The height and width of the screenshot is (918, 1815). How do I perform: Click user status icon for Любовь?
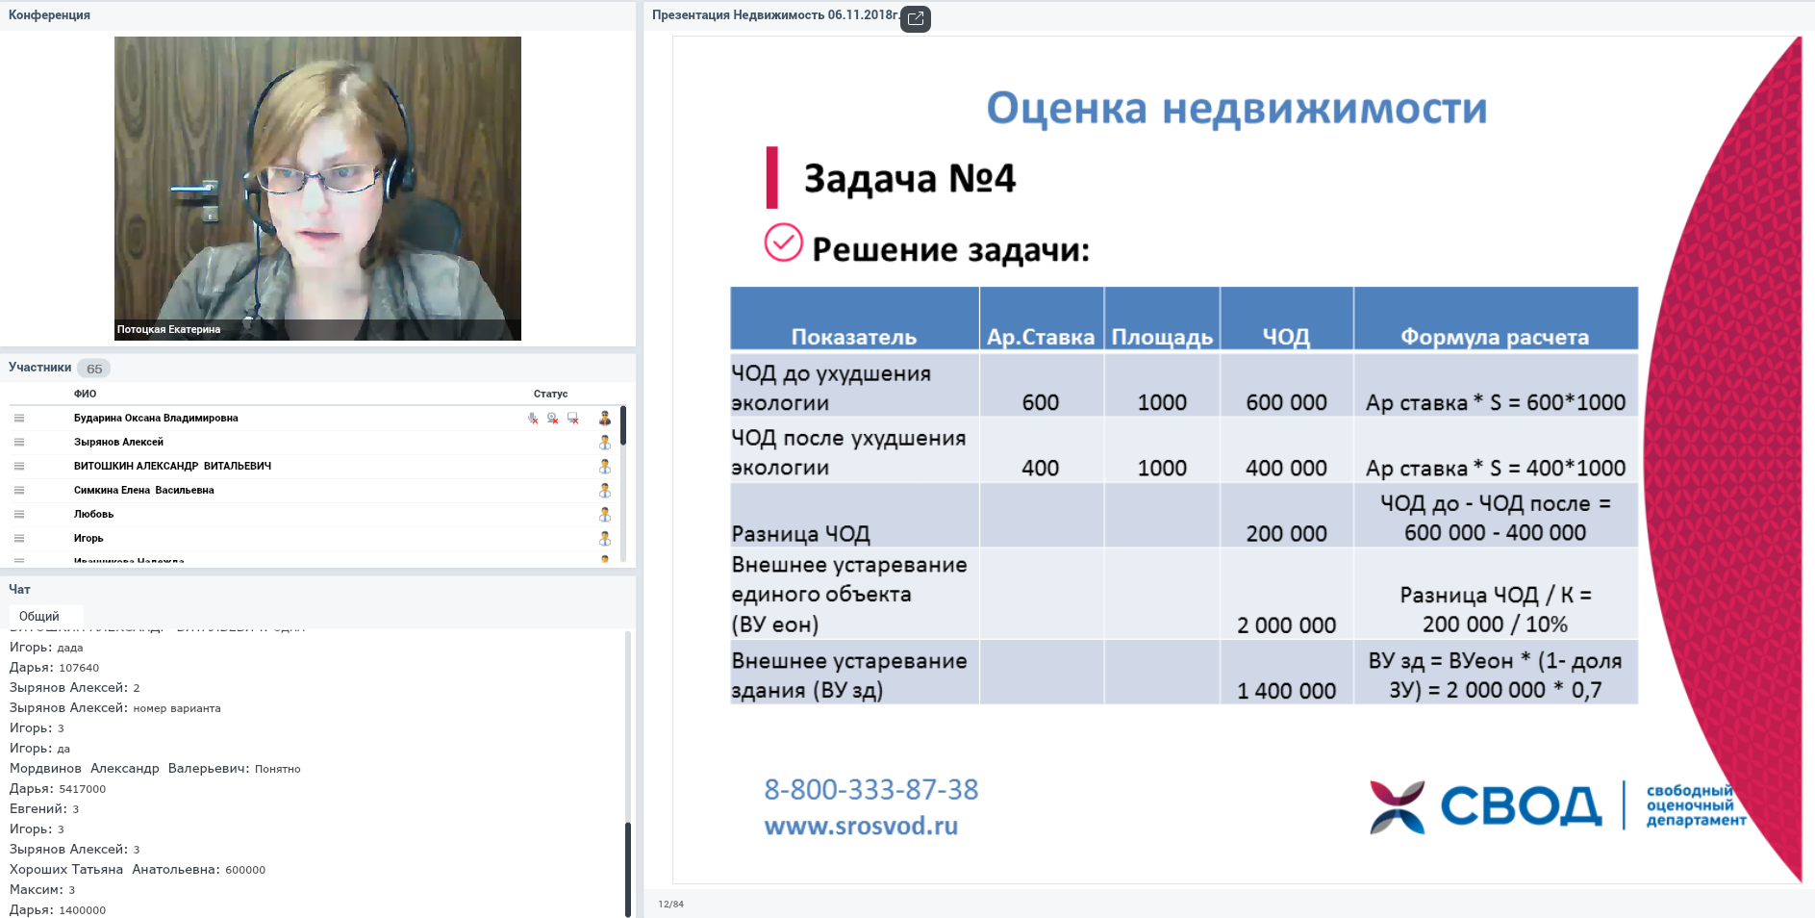click(x=605, y=514)
